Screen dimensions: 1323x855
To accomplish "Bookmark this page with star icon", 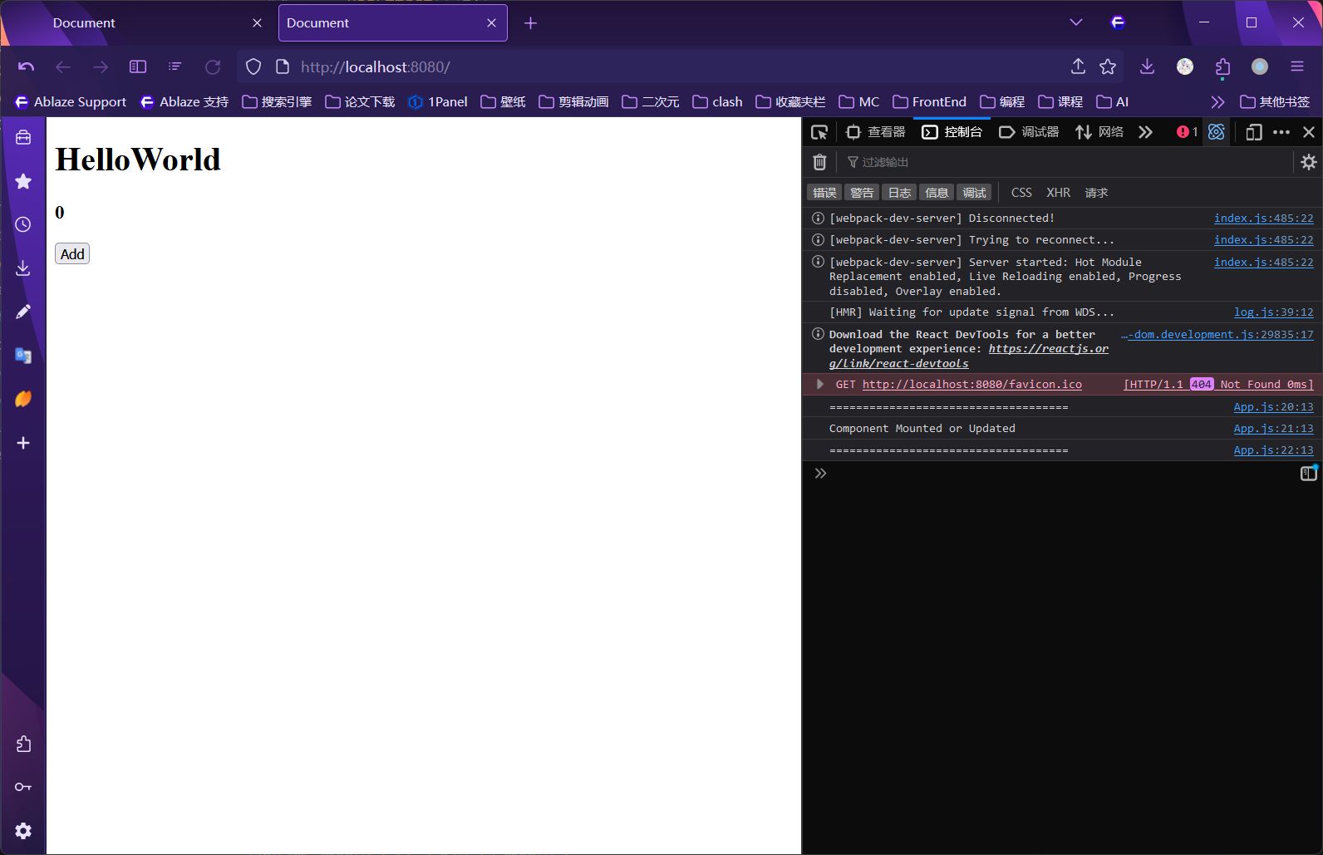I will point(1108,67).
